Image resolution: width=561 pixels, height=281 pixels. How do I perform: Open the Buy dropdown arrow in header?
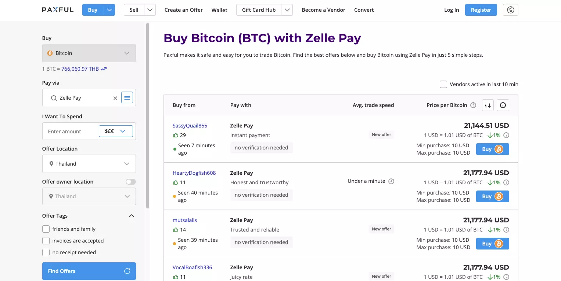pyautogui.click(x=109, y=10)
